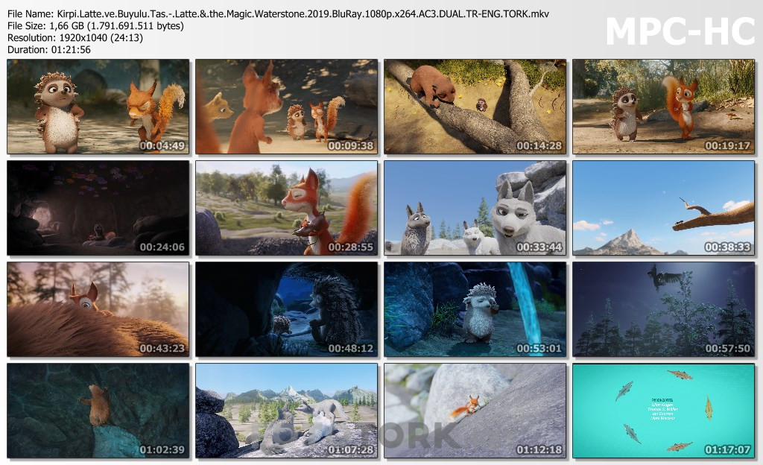Open the thumbnail stamped 01:02:39
The height and width of the screenshot is (465, 763).
click(98, 411)
